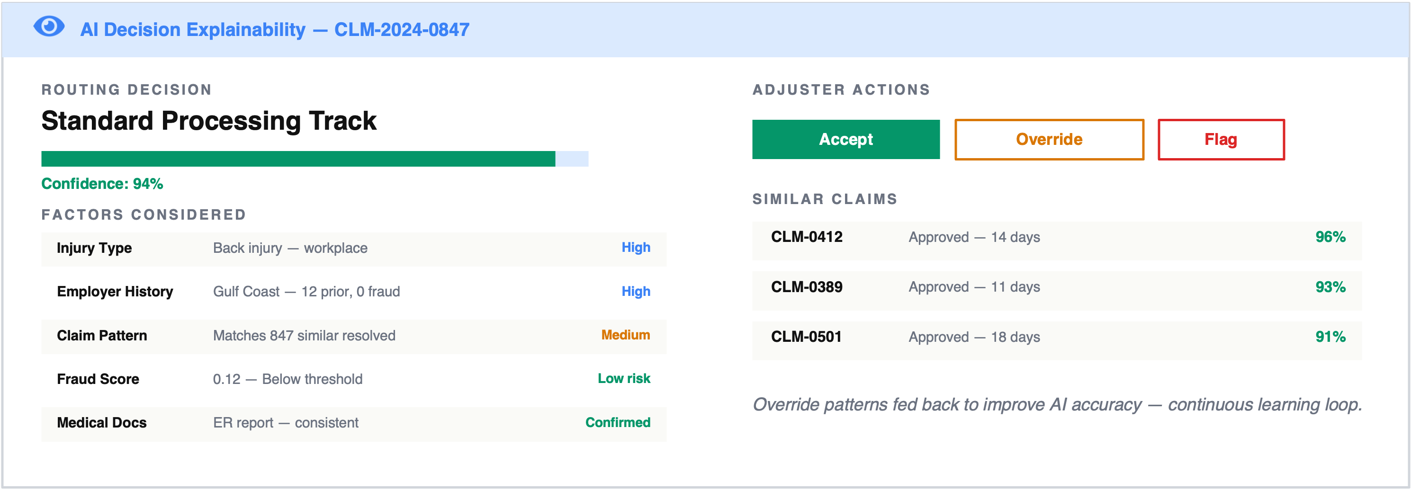Click the Factors Considered section header
The image size is (1411, 490).
tap(144, 214)
